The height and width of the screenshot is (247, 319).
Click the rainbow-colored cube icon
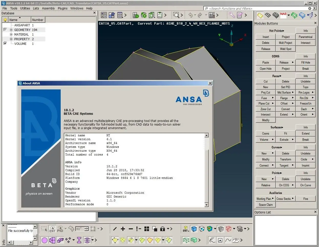click(210, 229)
